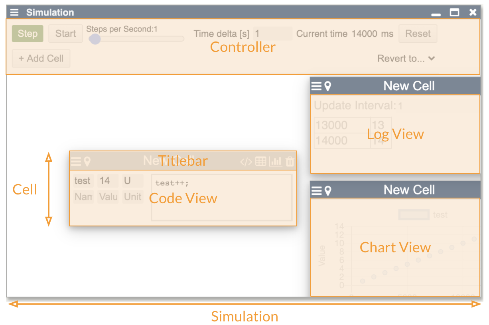Start the simulation with the Start button
Viewport: 489px width, 325px height.
click(x=65, y=34)
